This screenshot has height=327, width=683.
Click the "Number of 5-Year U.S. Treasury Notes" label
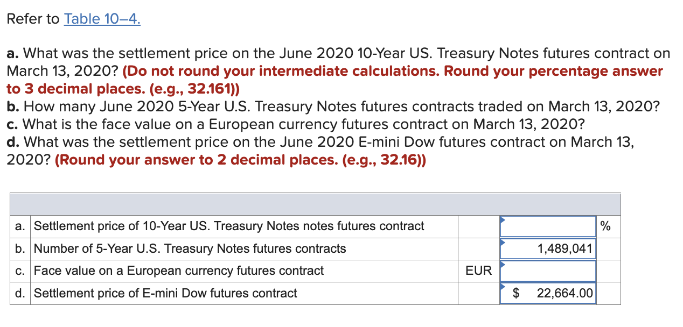(190, 248)
